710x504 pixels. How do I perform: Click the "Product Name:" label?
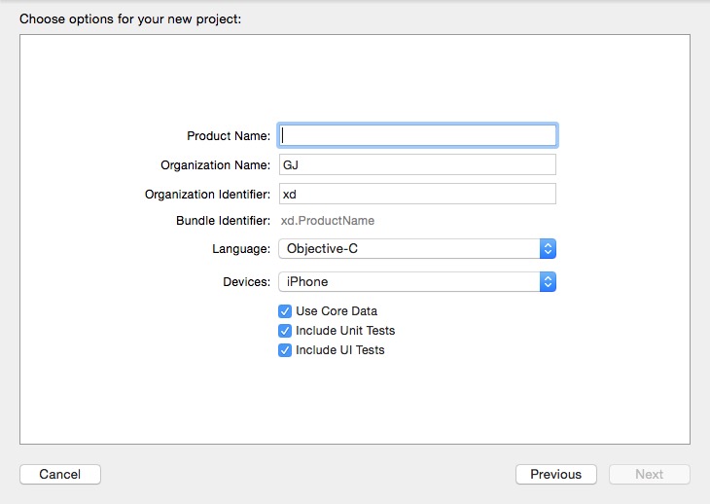click(229, 136)
